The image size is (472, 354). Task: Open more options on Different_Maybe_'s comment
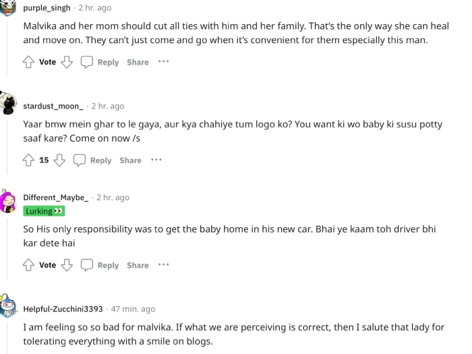click(163, 265)
